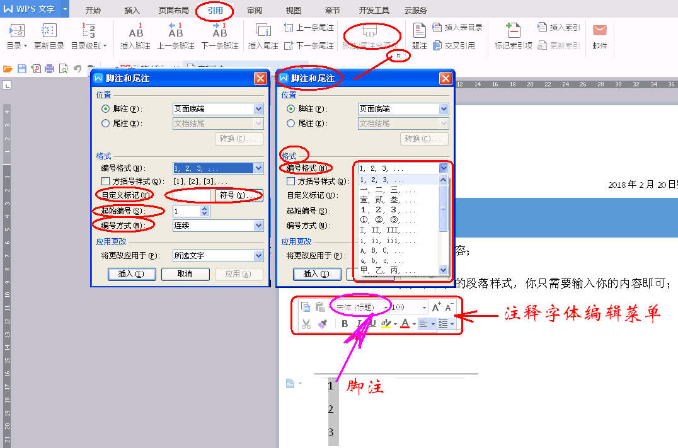
Task: Open 交叉引用 cross-reference
Action: (x=454, y=45)
